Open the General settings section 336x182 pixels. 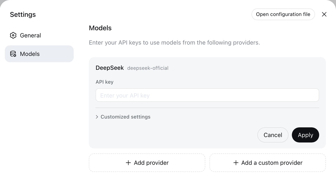[39, 35]
